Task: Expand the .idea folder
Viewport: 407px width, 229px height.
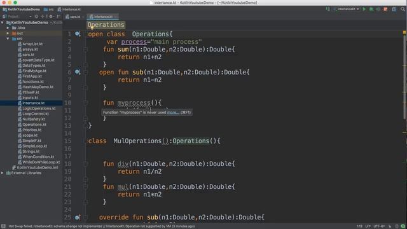Action: pos(8,28)
